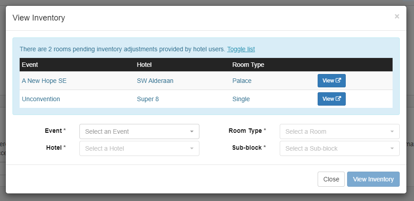Open the Select an Event dropdown
Image resolution: width=414 pixels, height=201 pixels.
(139, 131)
